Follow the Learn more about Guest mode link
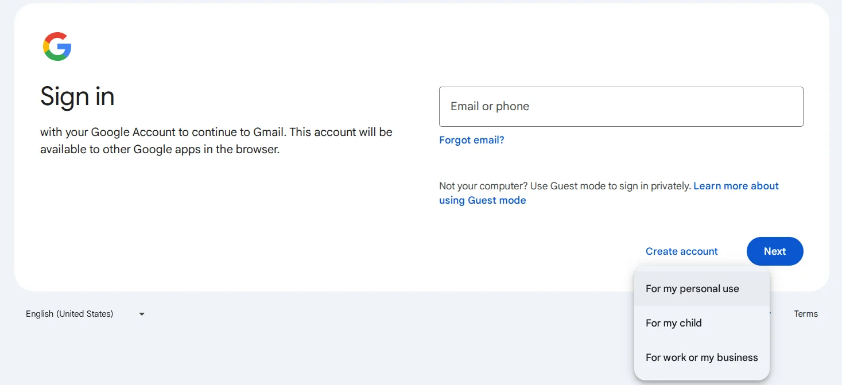 point(736,186)
